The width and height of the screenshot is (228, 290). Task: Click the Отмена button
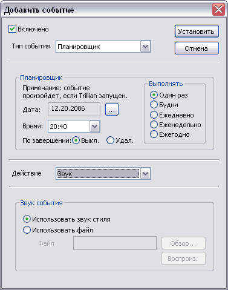(x=197, y=48)
